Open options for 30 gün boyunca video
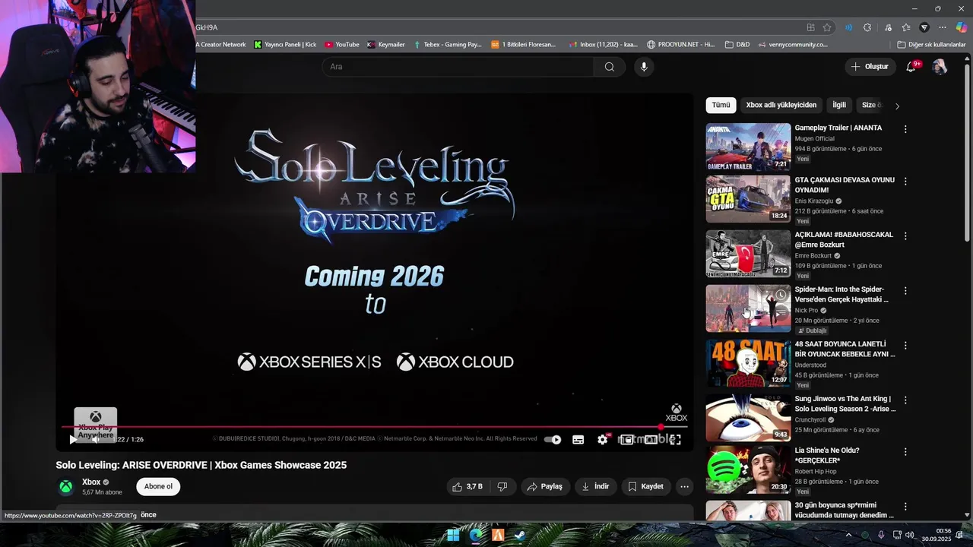 click(x=905, y=507)
